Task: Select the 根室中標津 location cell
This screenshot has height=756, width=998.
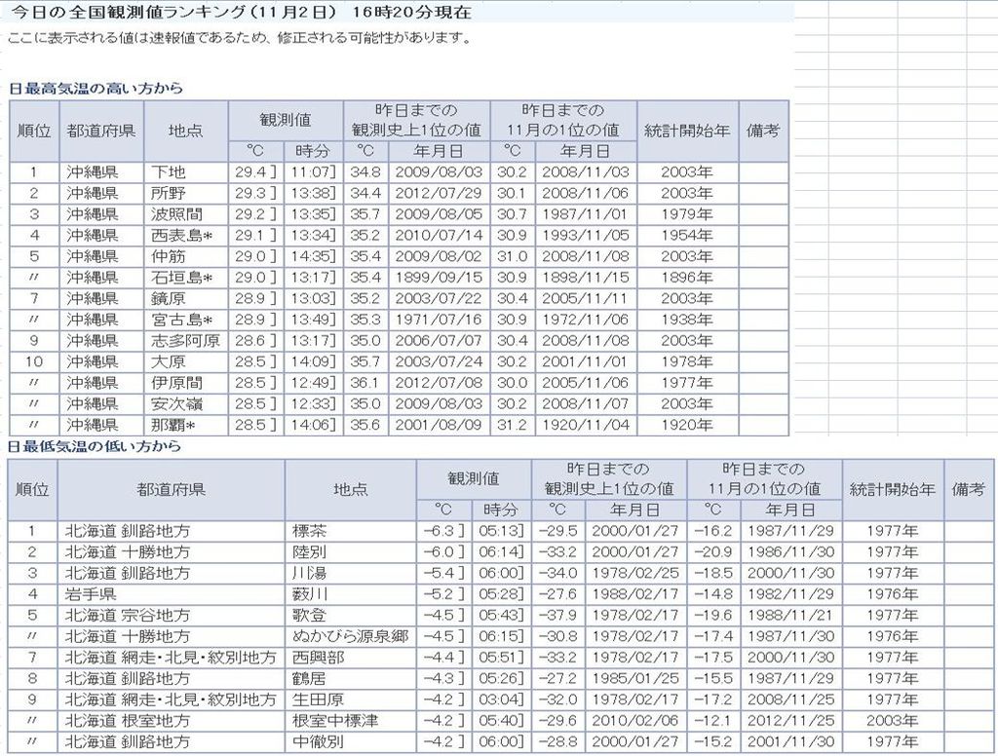Action: [350, 720]
